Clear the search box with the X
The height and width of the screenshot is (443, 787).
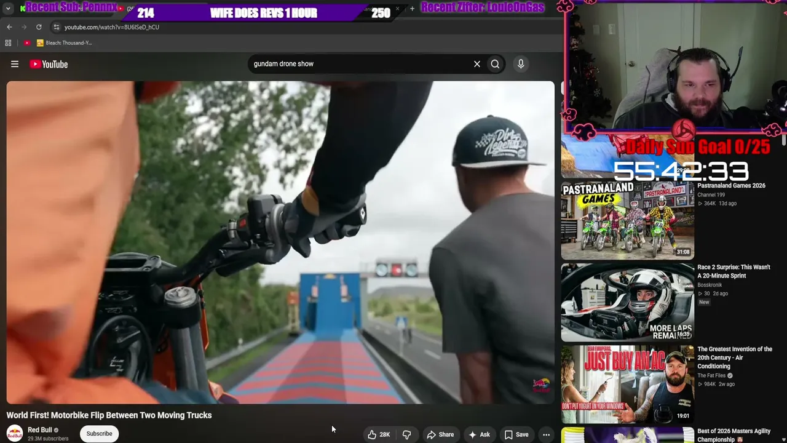(477, 64)
